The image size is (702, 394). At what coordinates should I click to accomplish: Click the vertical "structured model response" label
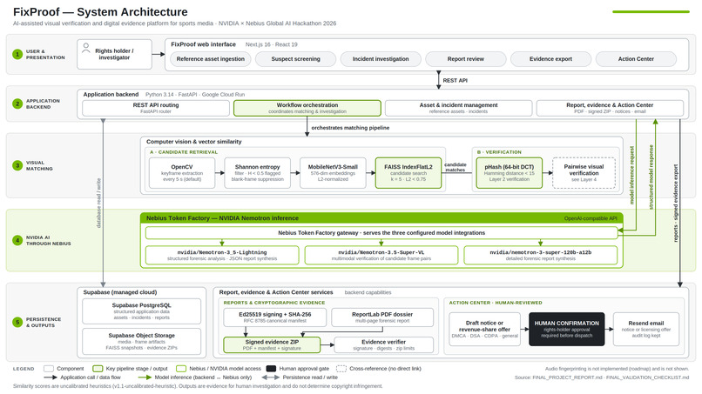[651, 177]
